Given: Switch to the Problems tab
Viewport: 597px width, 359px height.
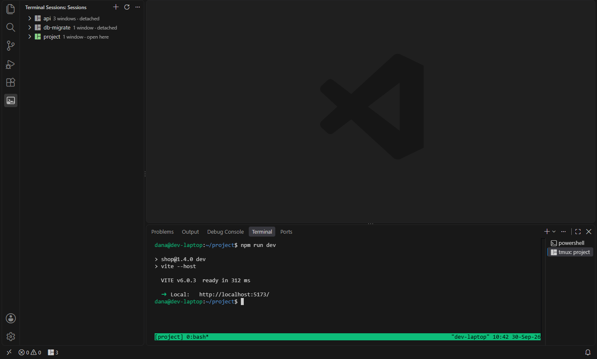Looking at the screenshot, I should [x=163, y=232].
